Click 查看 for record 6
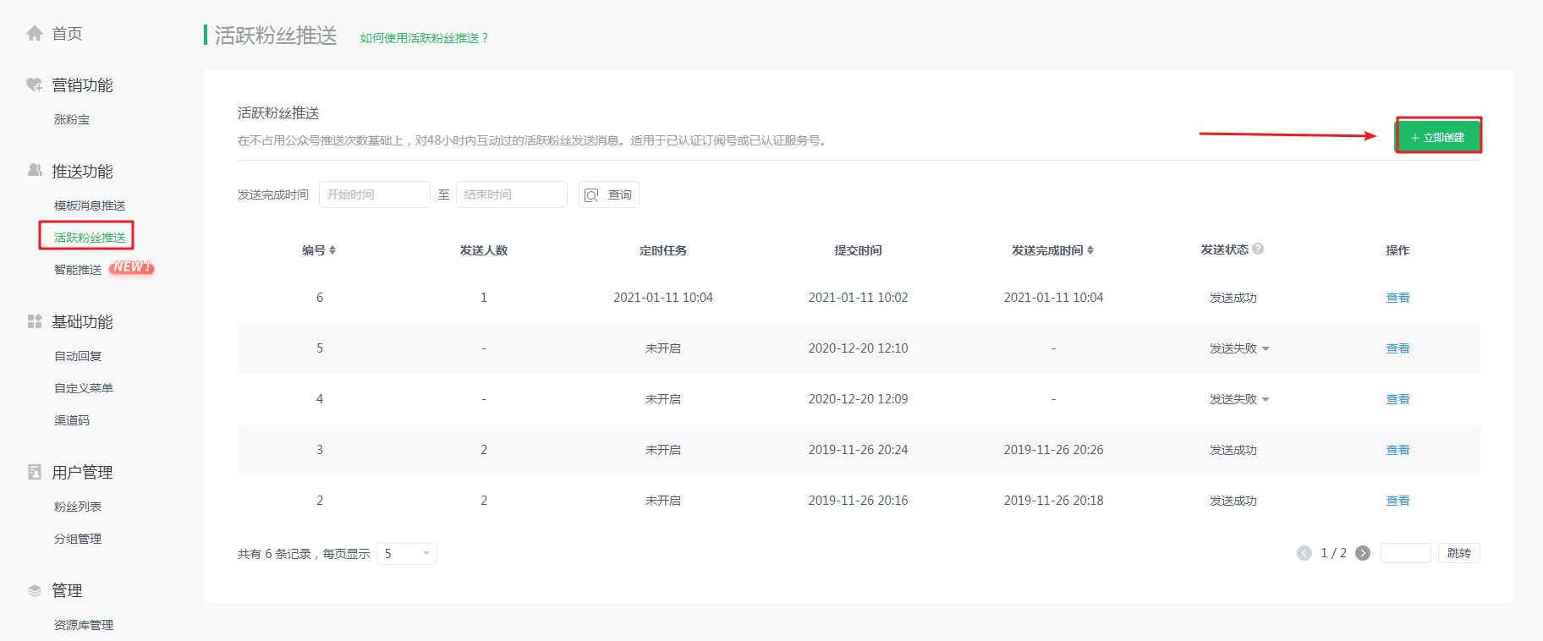The height and width of the screenshot is (641, 1543). point(1397,298)
